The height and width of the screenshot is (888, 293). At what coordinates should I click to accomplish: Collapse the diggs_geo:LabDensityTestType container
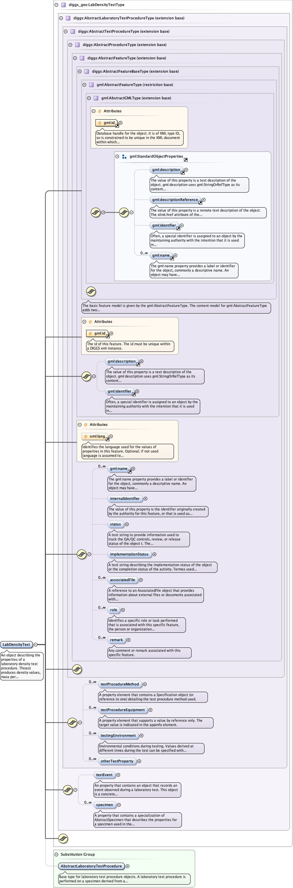[x=57, y=5]
